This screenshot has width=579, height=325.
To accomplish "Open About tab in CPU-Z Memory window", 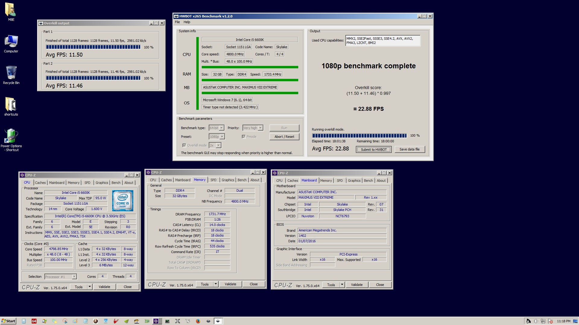I will click(255, 180).
